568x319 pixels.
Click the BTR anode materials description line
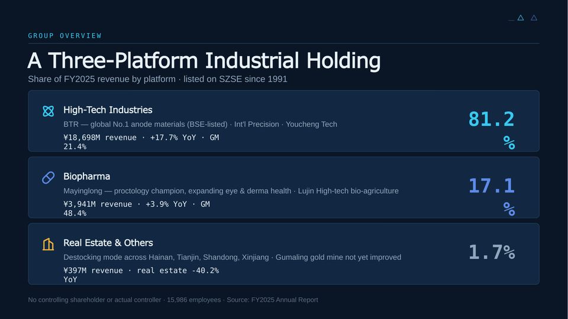pyautogui.click(x=201, y=125)
